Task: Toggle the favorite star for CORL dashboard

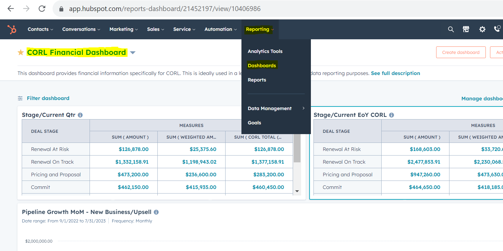Action: pyautogui.click(x=21, y=53)
